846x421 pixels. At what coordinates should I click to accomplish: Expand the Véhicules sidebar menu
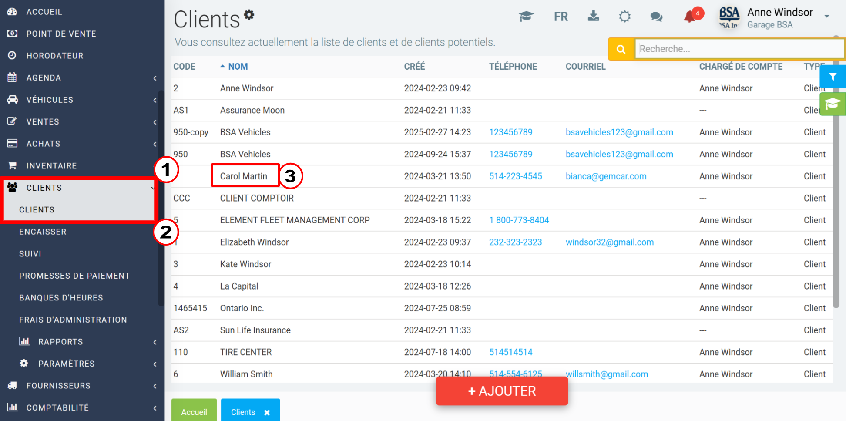(x=82, y=100)
